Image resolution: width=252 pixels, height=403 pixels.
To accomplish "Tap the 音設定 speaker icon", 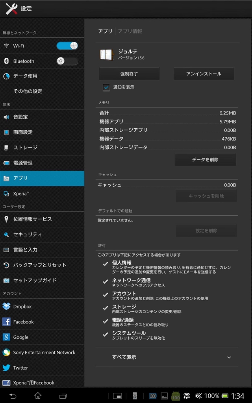I will point(6,117).
